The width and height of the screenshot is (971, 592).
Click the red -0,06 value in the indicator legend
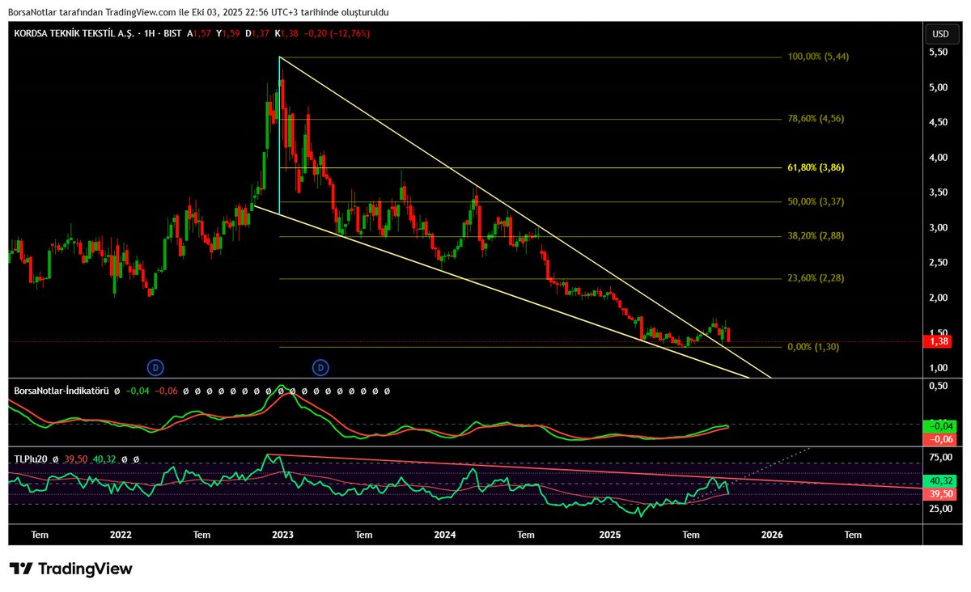(x=166, y=393)
